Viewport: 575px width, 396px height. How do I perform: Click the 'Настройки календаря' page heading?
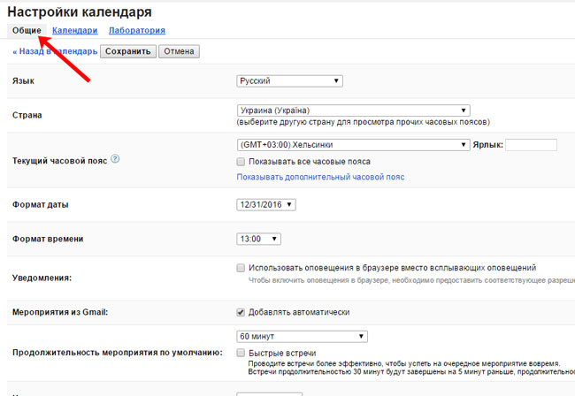80,11
